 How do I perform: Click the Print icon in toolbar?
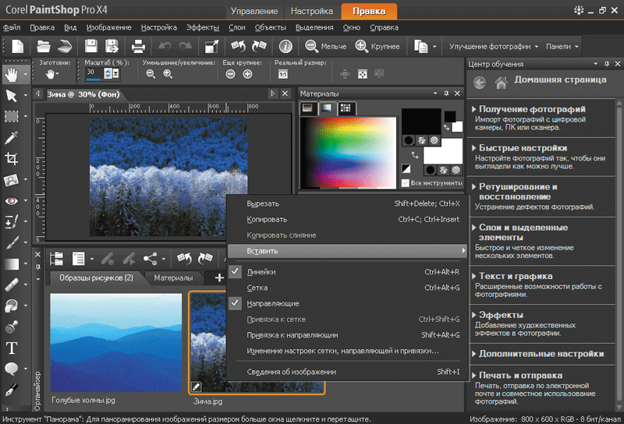click(137, 46)
